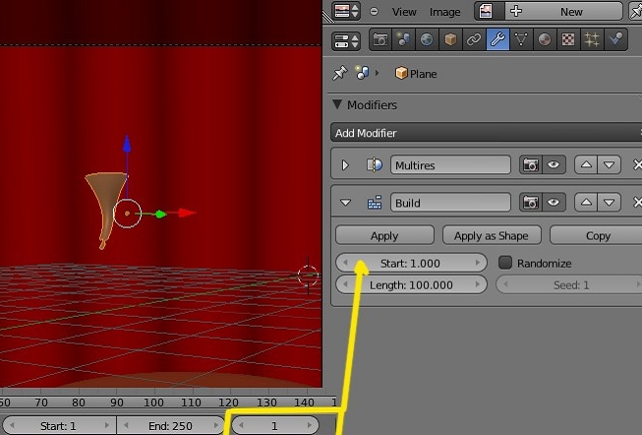Click the Plane object name
Image resolution: width=642 pixels, height=435 pixels.
click(423, 74)
